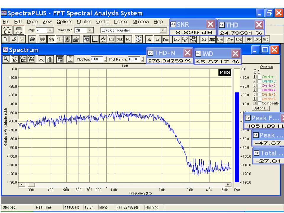This screenshot has width=284, height=213.
Task: Click the PHS phase button on plot
Action: tap(225, 72)
